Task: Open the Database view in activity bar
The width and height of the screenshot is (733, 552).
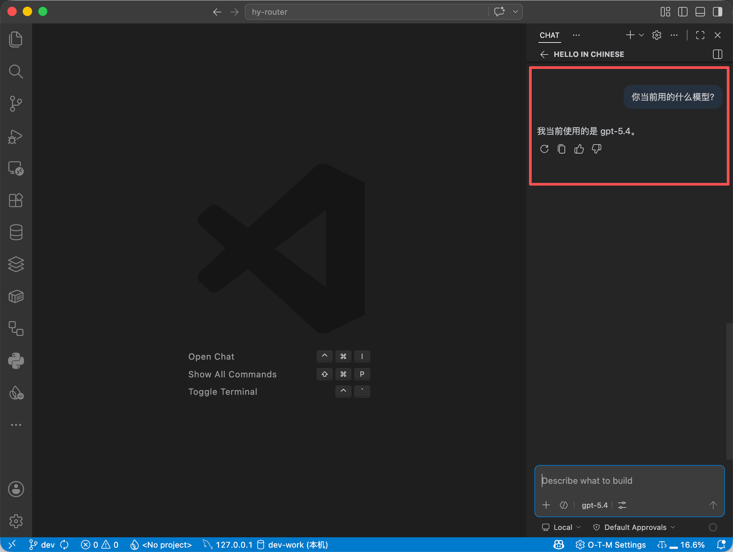Action: point(16,232)
